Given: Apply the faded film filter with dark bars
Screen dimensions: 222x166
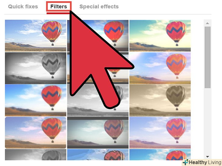Looking at the screenshot, I should [x=98, y=133].
